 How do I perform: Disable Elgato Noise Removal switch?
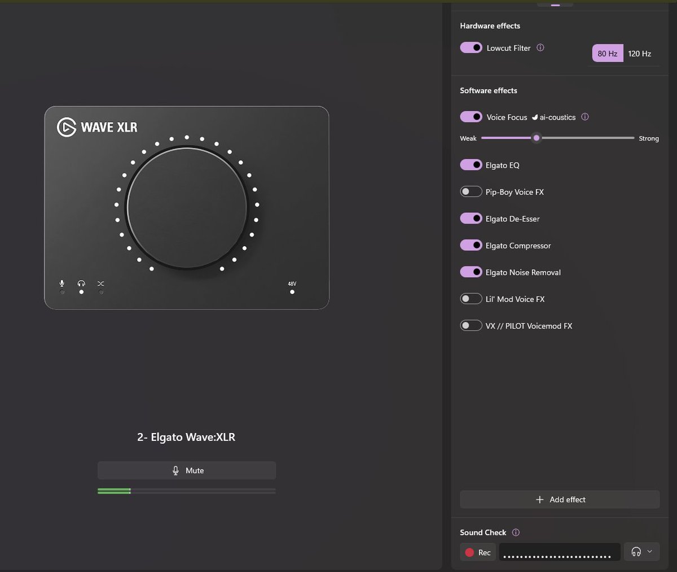tap(471, 272)
